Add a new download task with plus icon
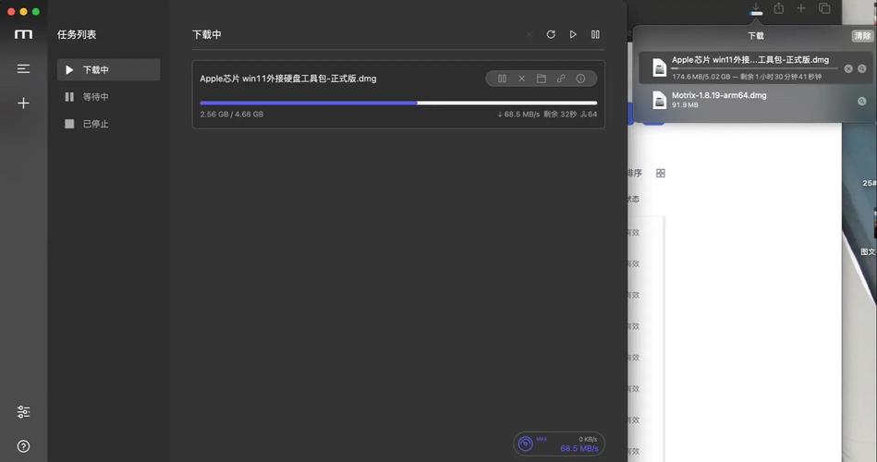Screen dimensions: 877x462 (23, 103)
